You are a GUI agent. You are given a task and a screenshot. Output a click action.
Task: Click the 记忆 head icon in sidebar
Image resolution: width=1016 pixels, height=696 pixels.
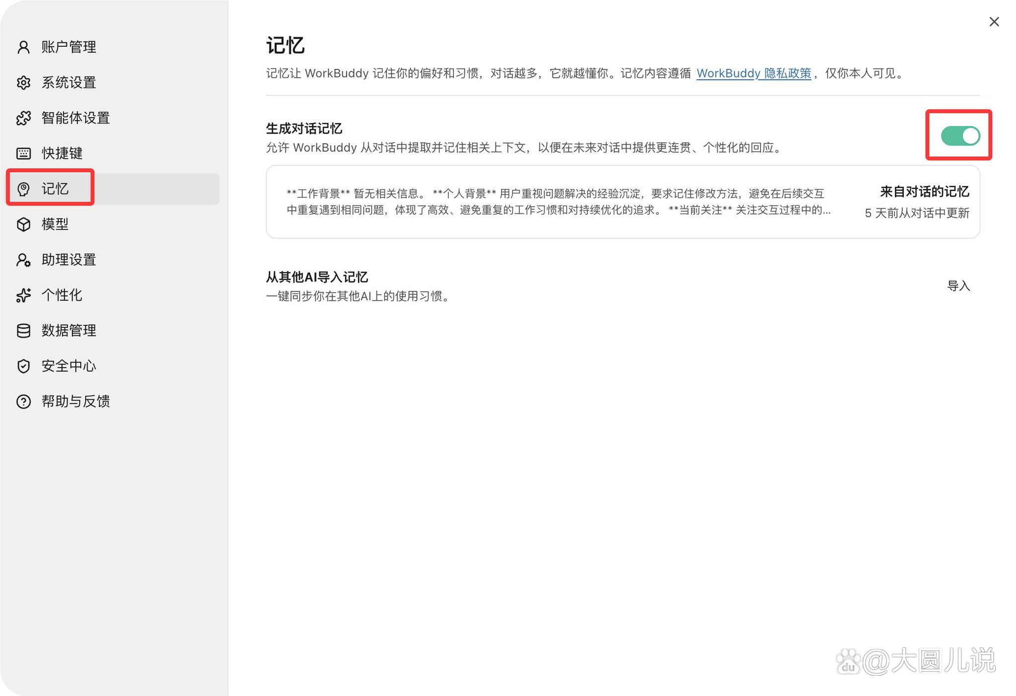(23, 189)
